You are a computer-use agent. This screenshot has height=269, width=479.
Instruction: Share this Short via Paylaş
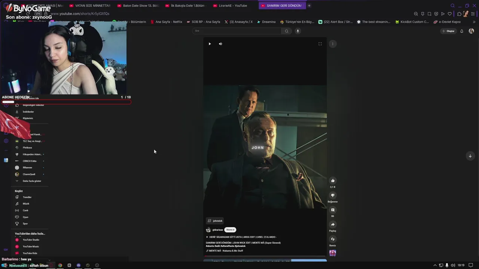click(x=333, y=225)
